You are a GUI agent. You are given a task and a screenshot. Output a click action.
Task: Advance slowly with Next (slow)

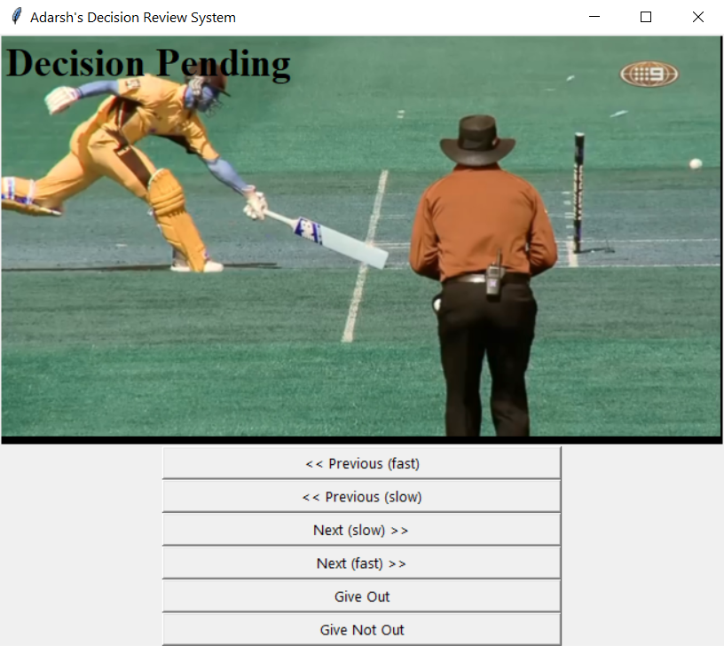361,530
